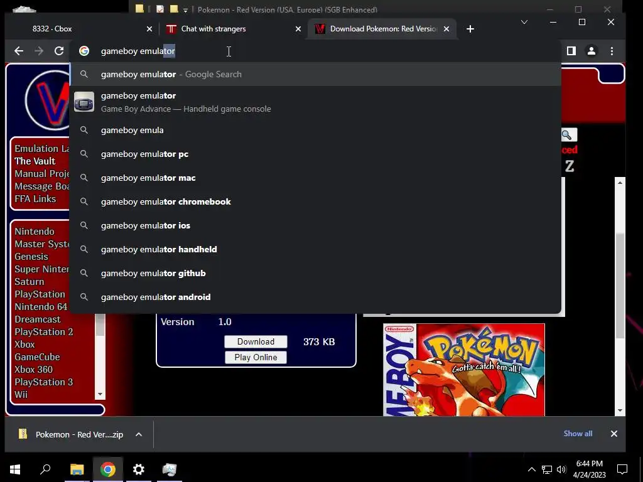643x482 pixels.
Task: Open The Vault link in sidebar
Action: coord(35,161)
